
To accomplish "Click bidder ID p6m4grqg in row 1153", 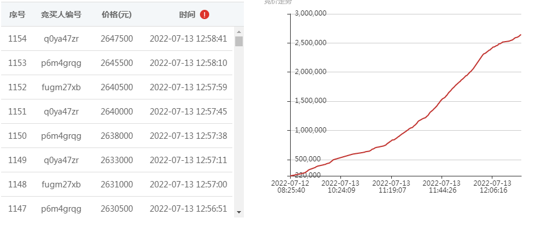I will point(61,63).
